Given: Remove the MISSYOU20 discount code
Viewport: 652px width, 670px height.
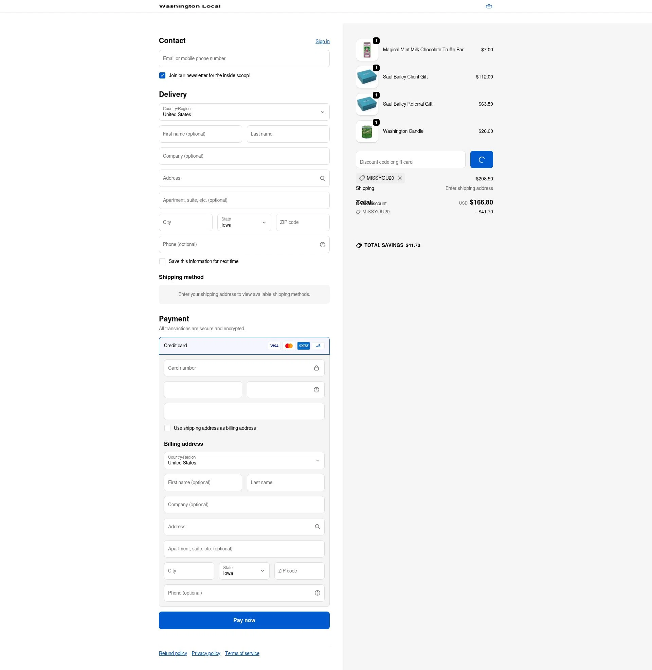Looking at the screenshot, I should (x=400, y=178).
